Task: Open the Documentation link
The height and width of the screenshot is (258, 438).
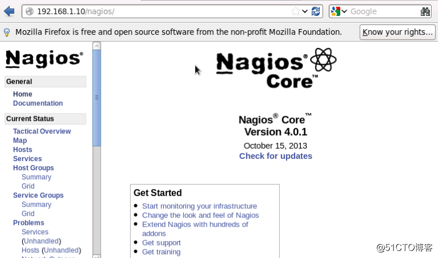Action: pyautogui.click(x=38, y=103)
